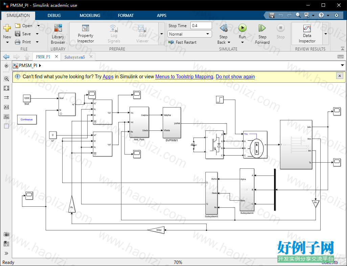Dismiss the yellow notification banner
Screen dimensions: 347x266
(340, 76)
